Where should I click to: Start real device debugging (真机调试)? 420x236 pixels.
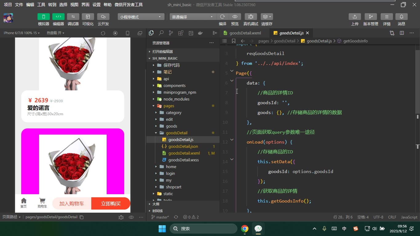click(251, 17)
